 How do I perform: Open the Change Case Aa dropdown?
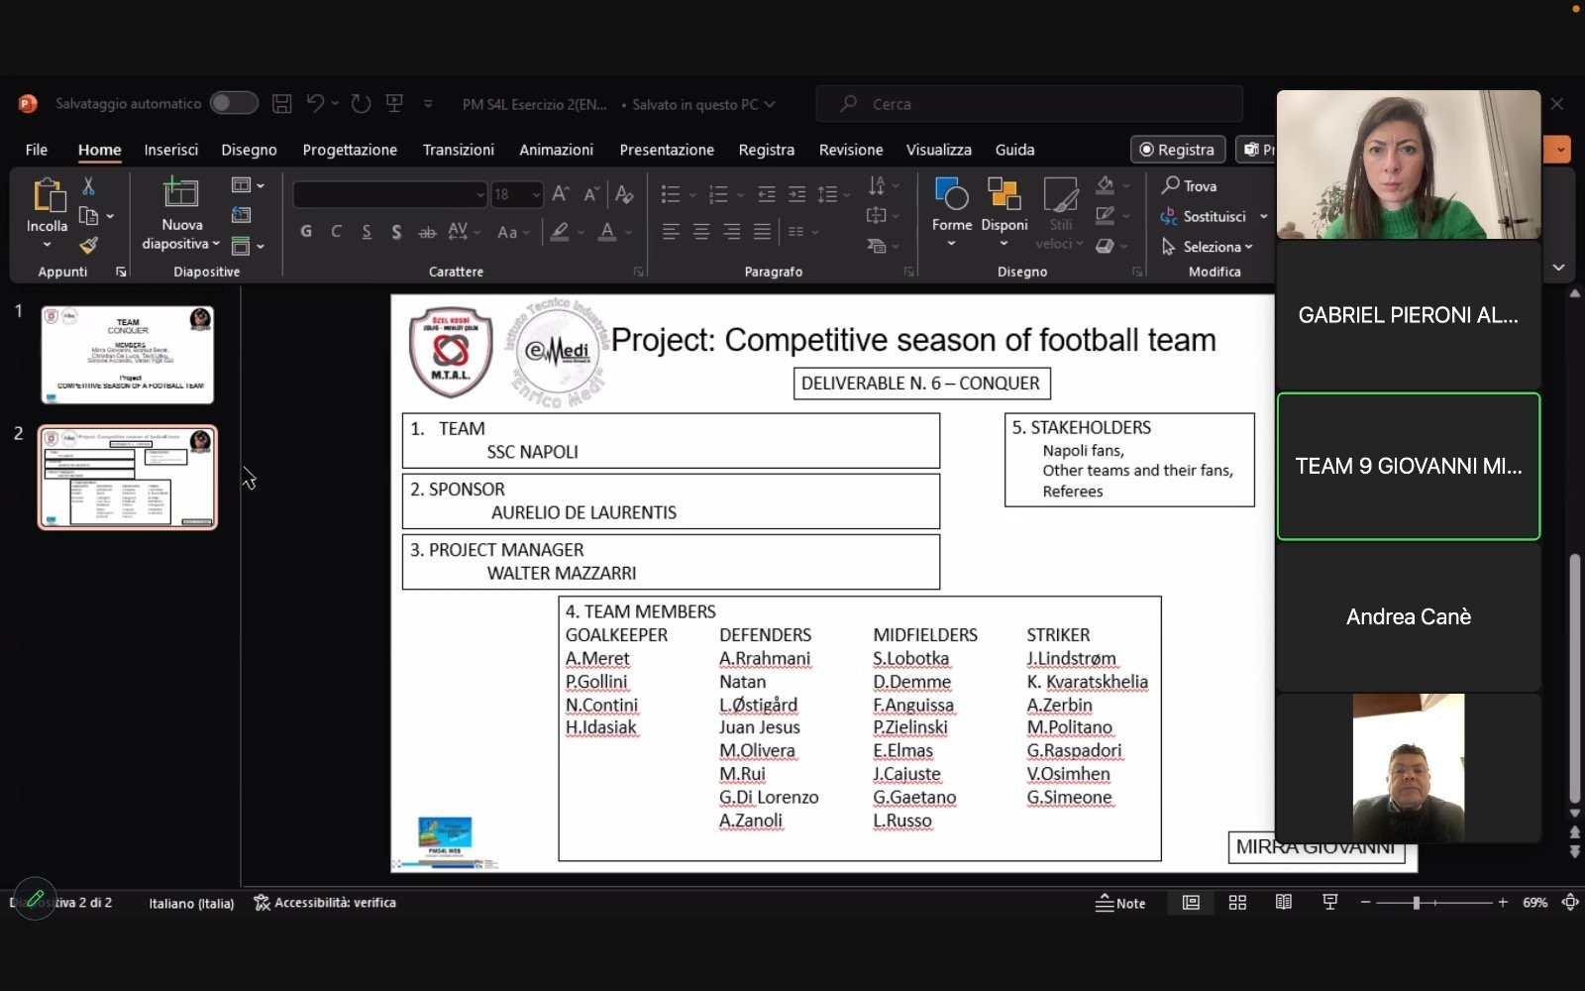513,232
